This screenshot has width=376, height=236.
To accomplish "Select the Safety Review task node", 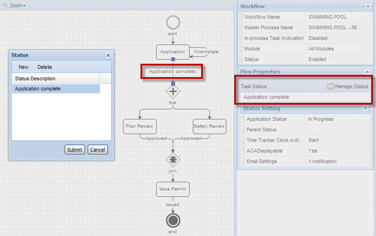I will pyautogui.click(x=209, y=126).
